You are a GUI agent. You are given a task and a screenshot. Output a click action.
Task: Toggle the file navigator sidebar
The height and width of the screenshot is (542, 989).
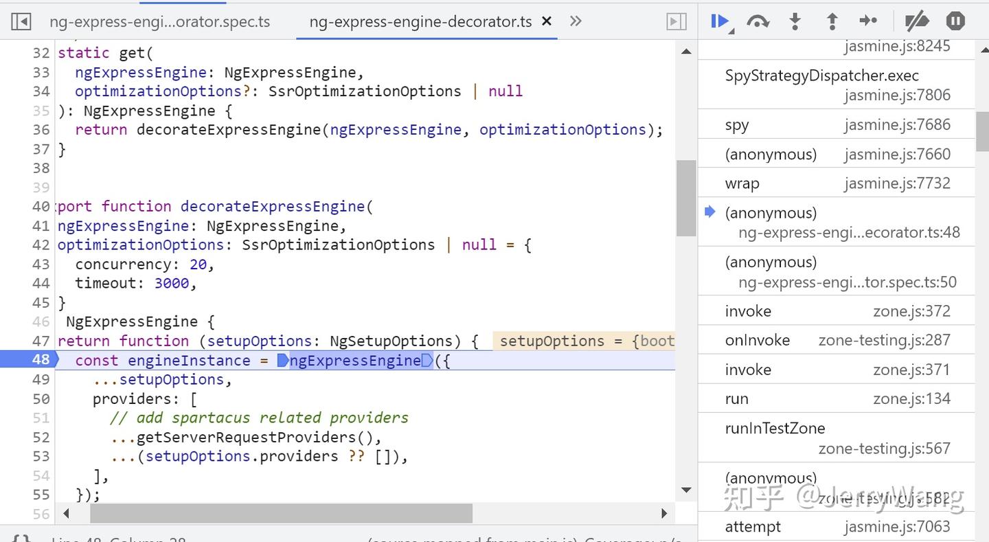pyautogui.click(x=21, y=21)
